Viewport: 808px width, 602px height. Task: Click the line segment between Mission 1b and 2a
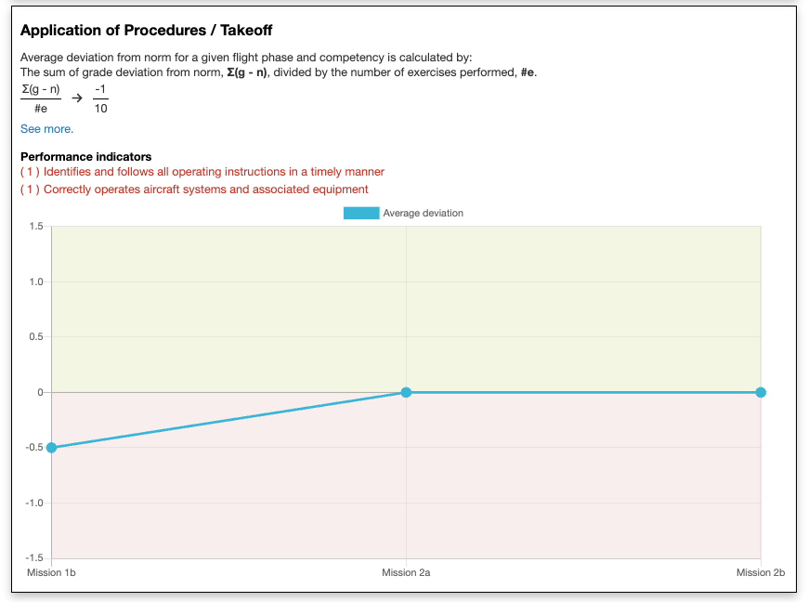[x=228, y=420]
